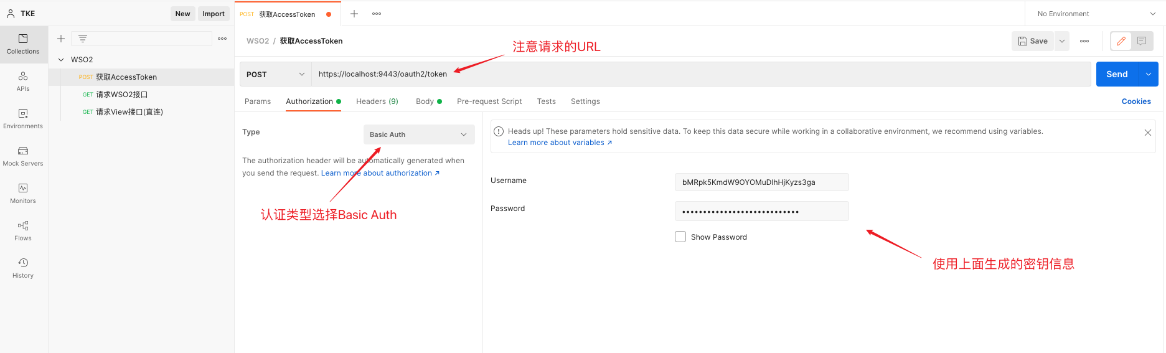Click the collections search filter field
The height and width of the screenshot is (353, 1166).
[x=142, y=39]
